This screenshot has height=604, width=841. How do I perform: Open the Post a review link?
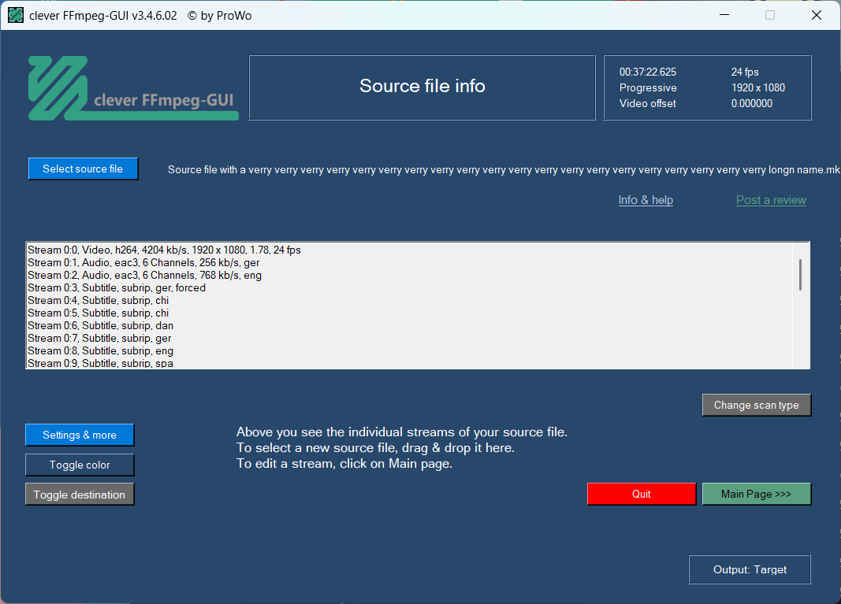(x=771, y=200)
